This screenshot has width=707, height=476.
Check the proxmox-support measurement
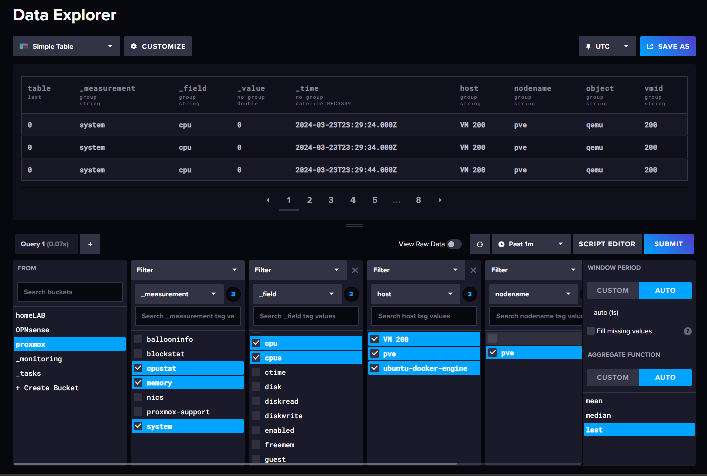[x=138, y=412]
